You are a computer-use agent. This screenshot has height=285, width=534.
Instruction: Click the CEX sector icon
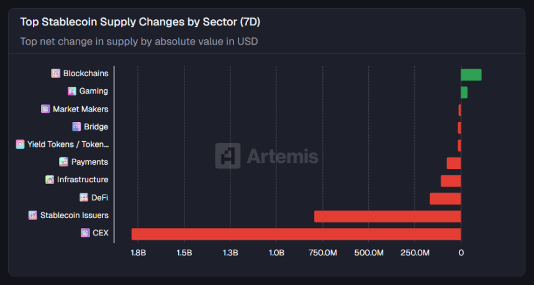point(85,233)
